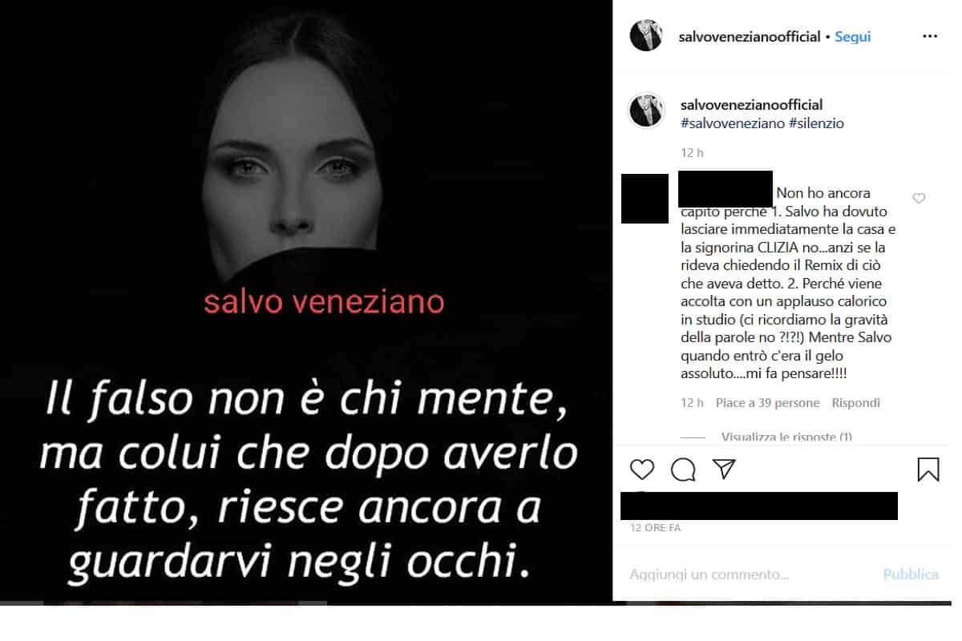The height and width of the screenshot is (641, 962).
Task: Like the comment with small heart
Action: 920,198
